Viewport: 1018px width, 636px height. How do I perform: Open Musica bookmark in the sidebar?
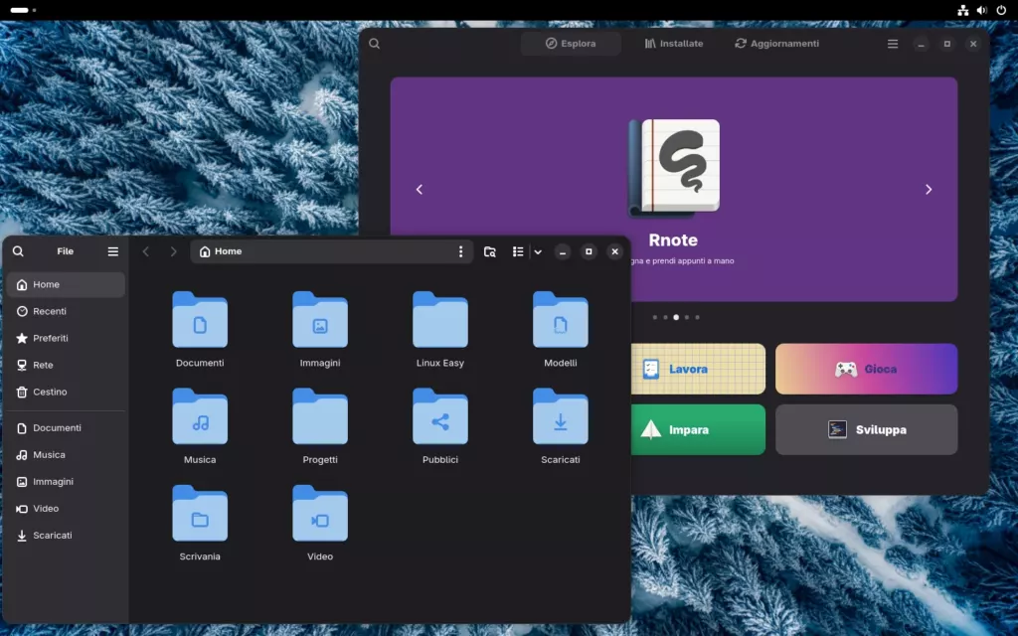(x=67, y=455)
